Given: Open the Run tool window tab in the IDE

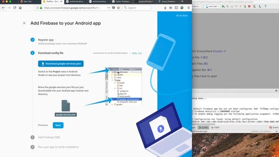Looking at the screenshot, I should point(204,128).
